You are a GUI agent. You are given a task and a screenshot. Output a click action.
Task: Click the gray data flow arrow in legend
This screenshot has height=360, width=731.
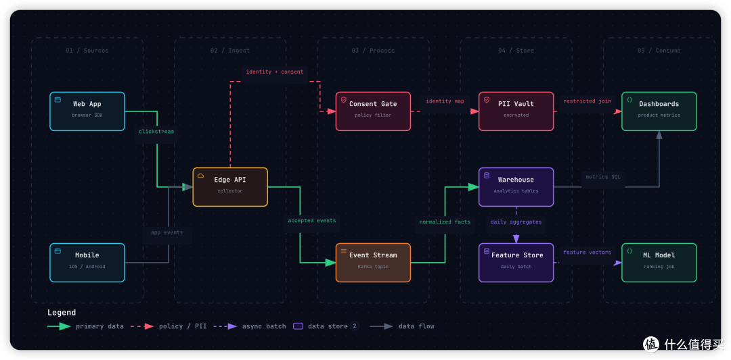381,326
